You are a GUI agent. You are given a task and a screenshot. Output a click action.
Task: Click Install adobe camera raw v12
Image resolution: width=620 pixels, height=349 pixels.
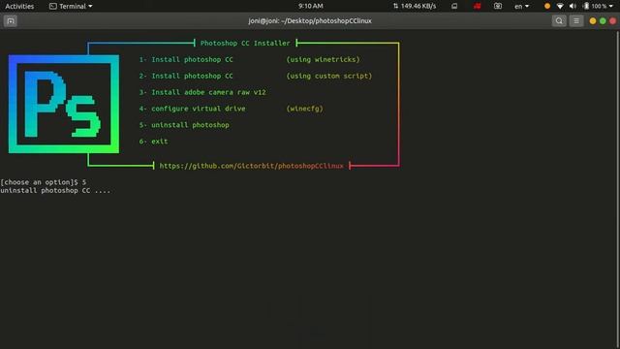[202, 92]
